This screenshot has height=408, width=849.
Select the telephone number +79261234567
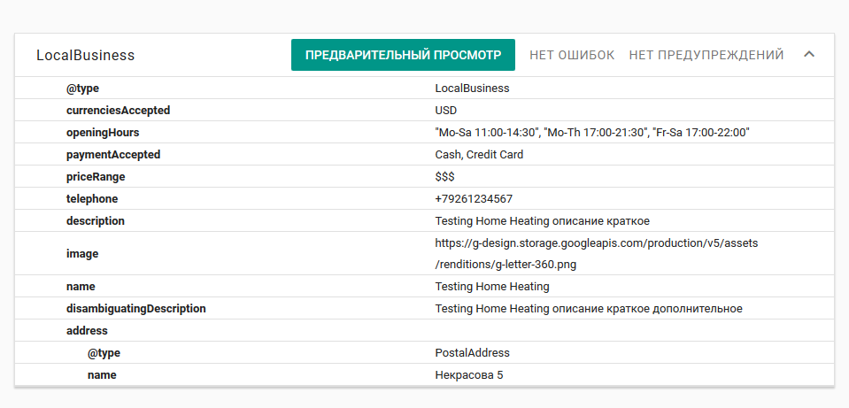[x=474, y=199]
